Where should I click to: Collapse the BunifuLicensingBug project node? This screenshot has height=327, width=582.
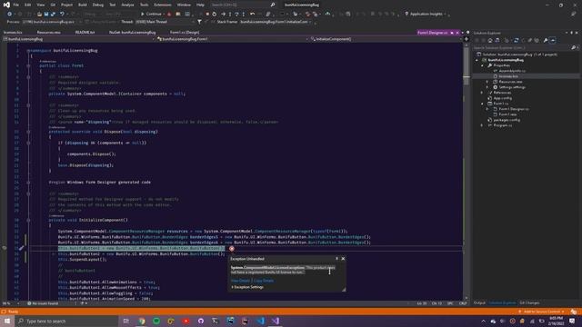[477, 60]
